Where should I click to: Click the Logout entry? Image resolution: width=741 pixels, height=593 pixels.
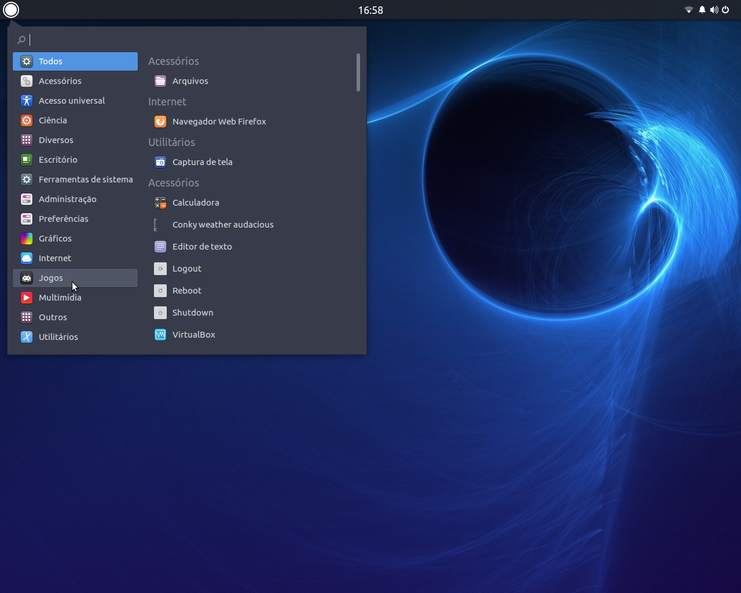click(186, 269)
